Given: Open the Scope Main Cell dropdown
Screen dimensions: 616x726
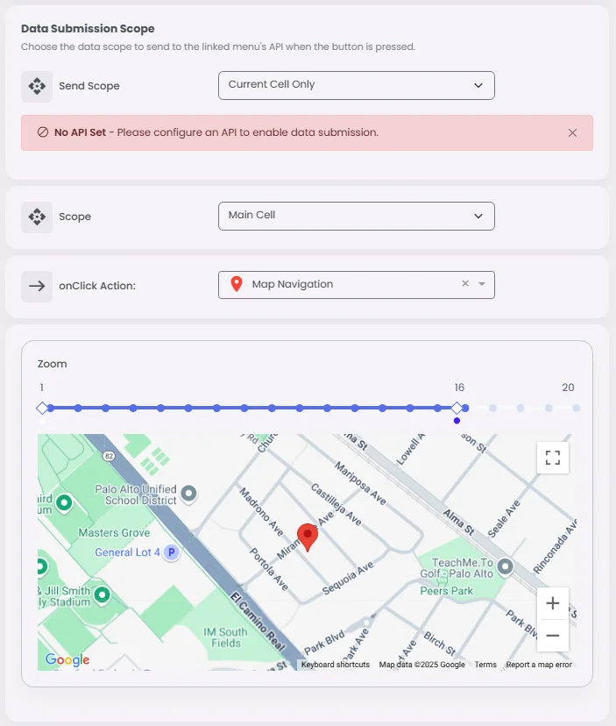Looking at the screenshot, I should click(x=356, y=216).
